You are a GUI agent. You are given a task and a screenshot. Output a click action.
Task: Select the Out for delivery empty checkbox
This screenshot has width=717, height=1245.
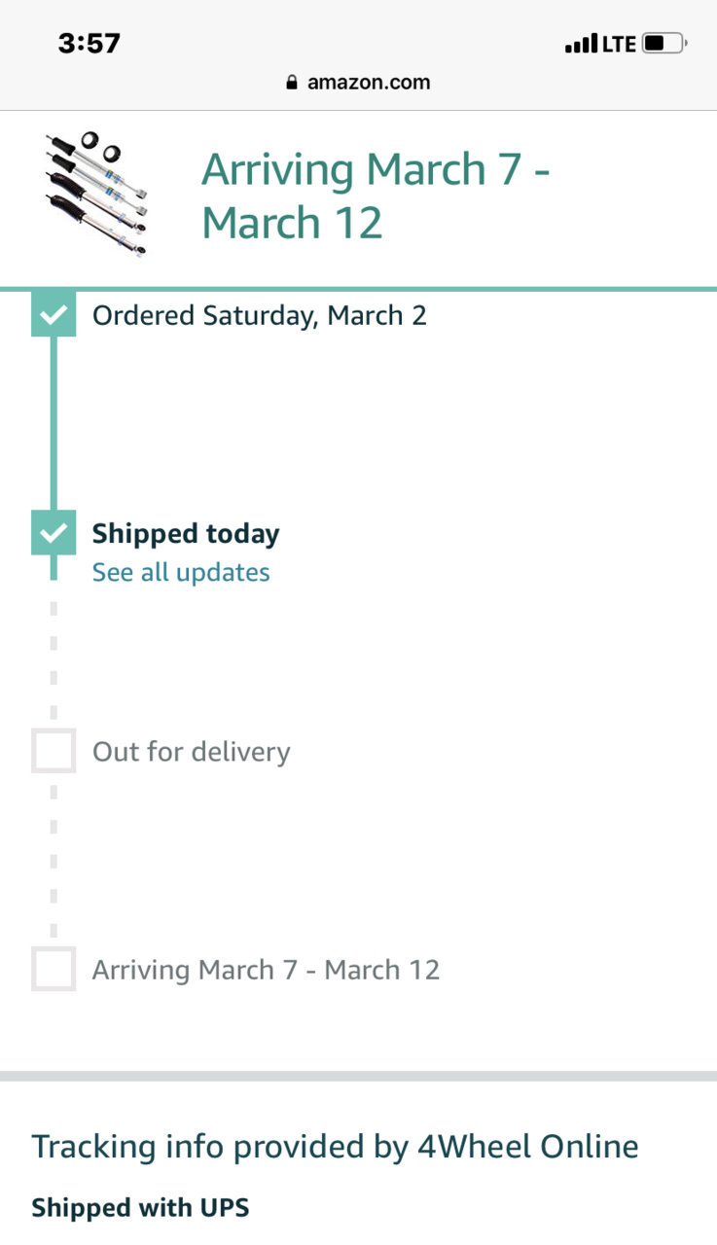(54, 751)
